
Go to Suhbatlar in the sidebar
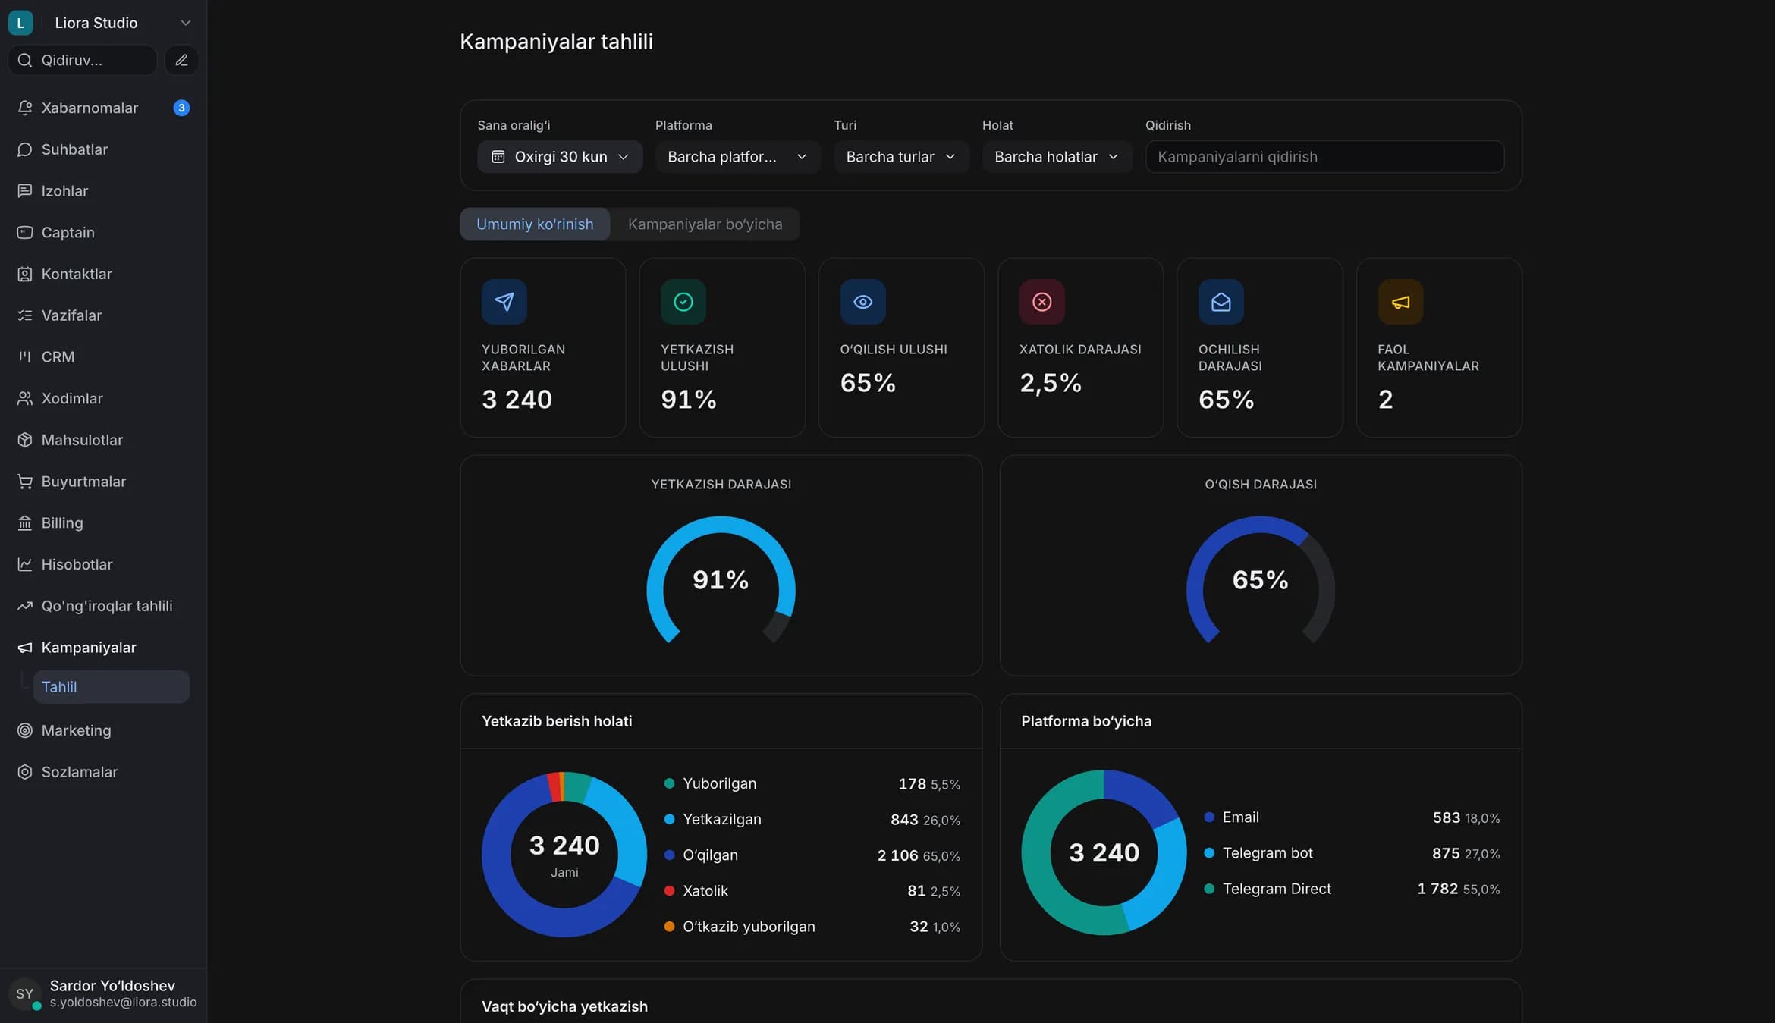[103, 149]
